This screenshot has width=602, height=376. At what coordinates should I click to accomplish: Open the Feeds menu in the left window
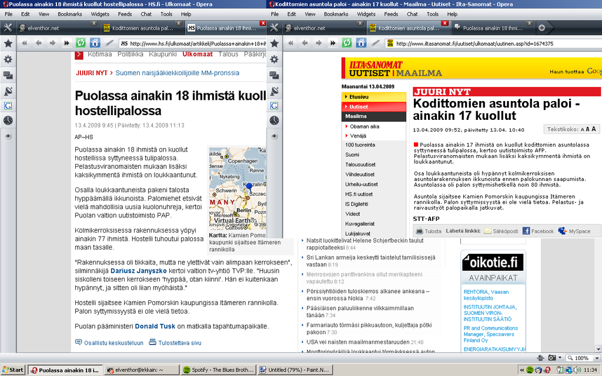(125, 14)
